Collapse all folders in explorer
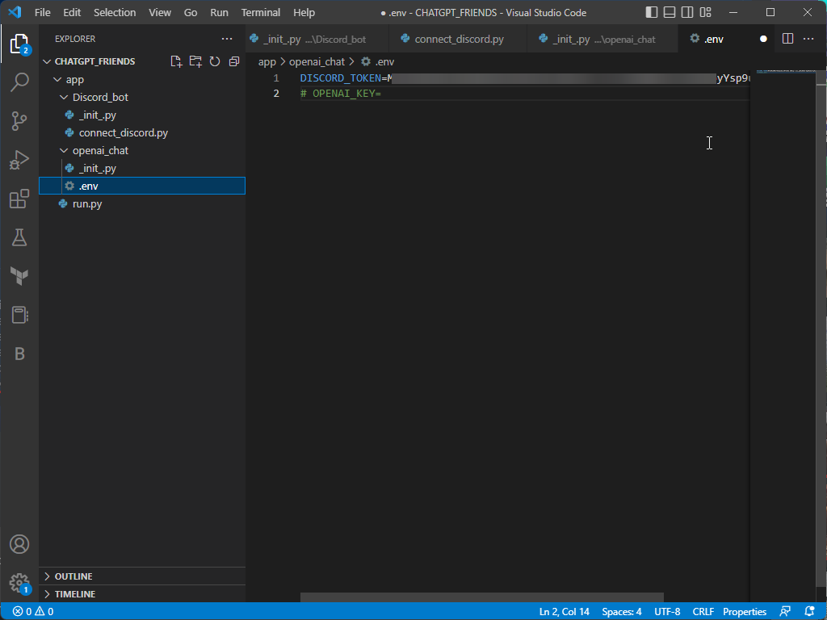This screenshot has height=620, width=827. tap(234, 61)
